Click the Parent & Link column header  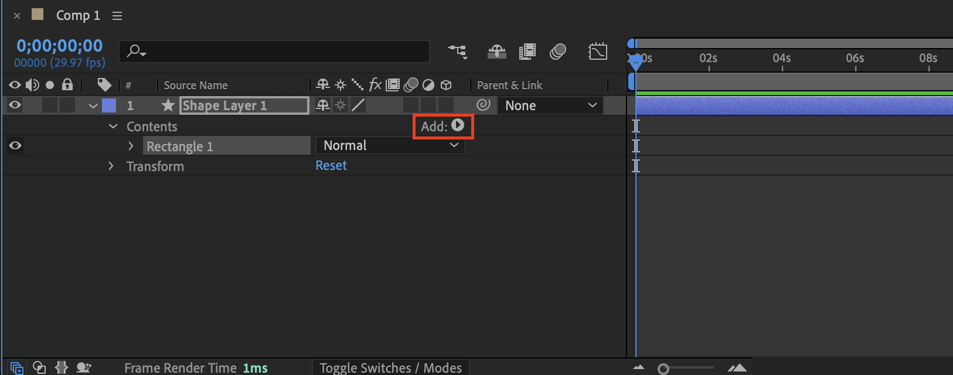[510, 85]
